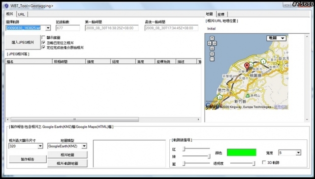Click the 相片-軌跡地圖 button
The width and height of the screenshot is (315, 179).
[x=67, y=163]
